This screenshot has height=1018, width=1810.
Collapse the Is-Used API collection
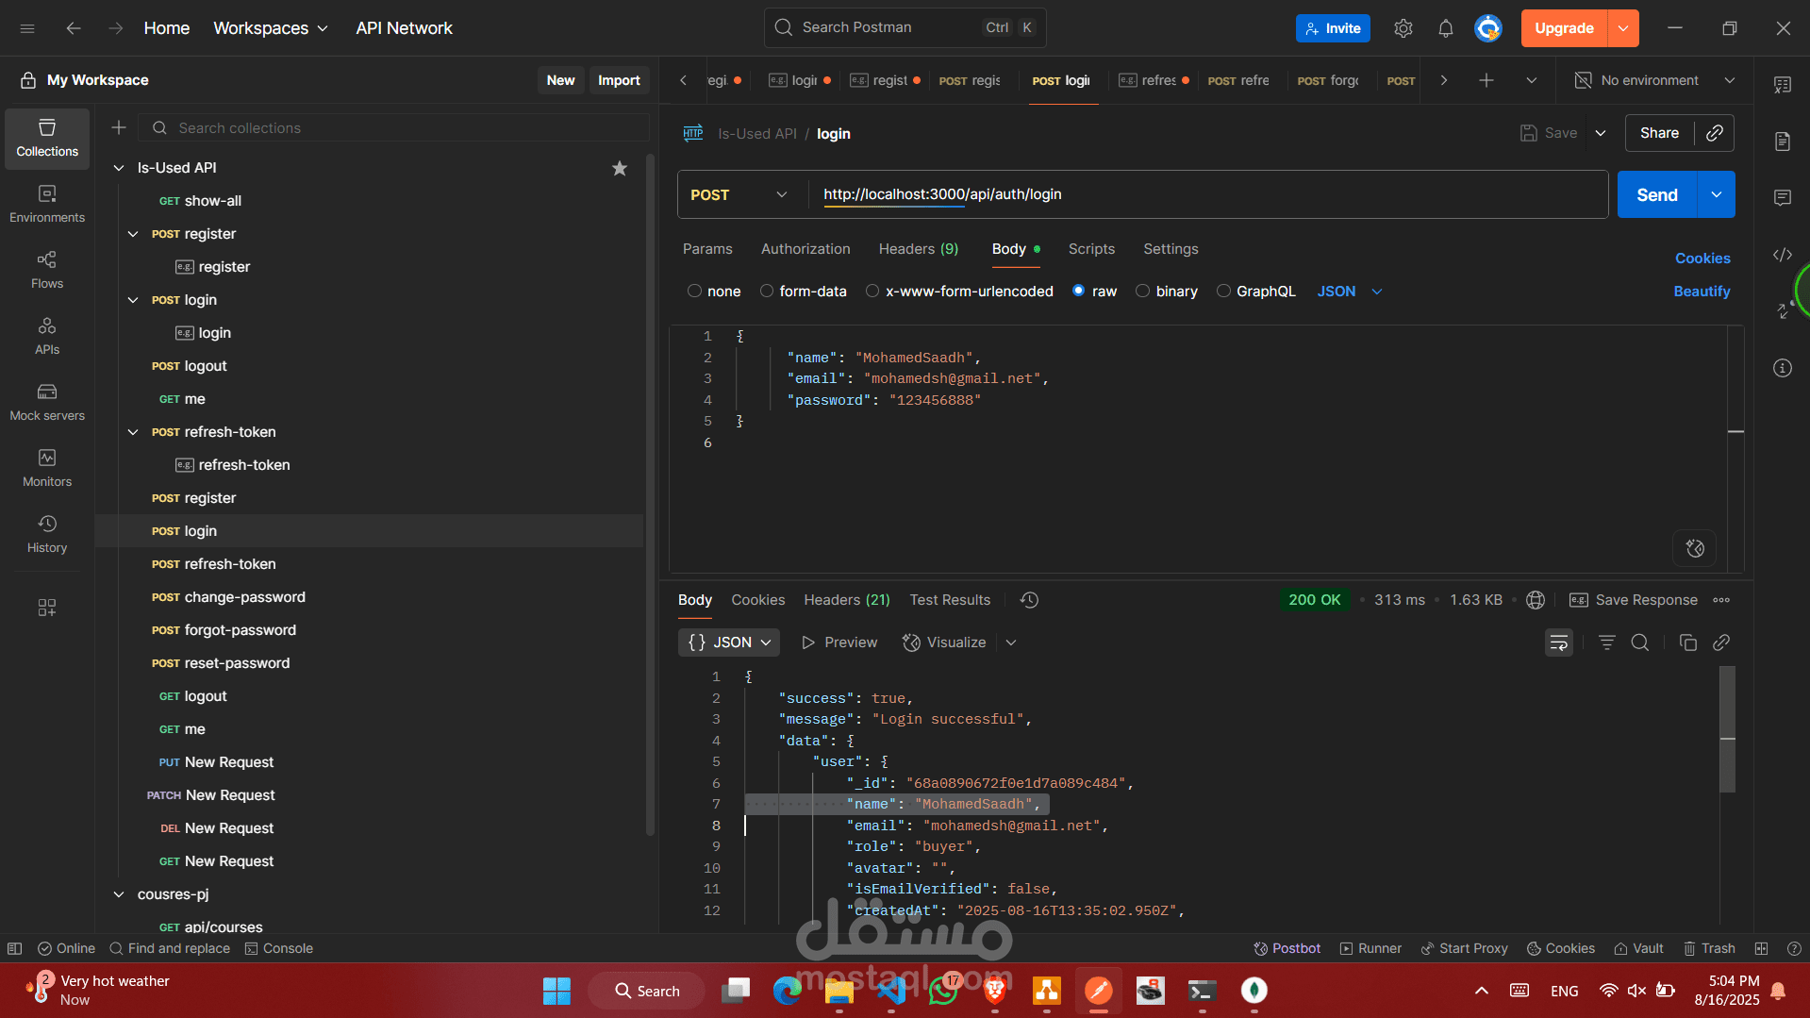[x=119, y=168]
